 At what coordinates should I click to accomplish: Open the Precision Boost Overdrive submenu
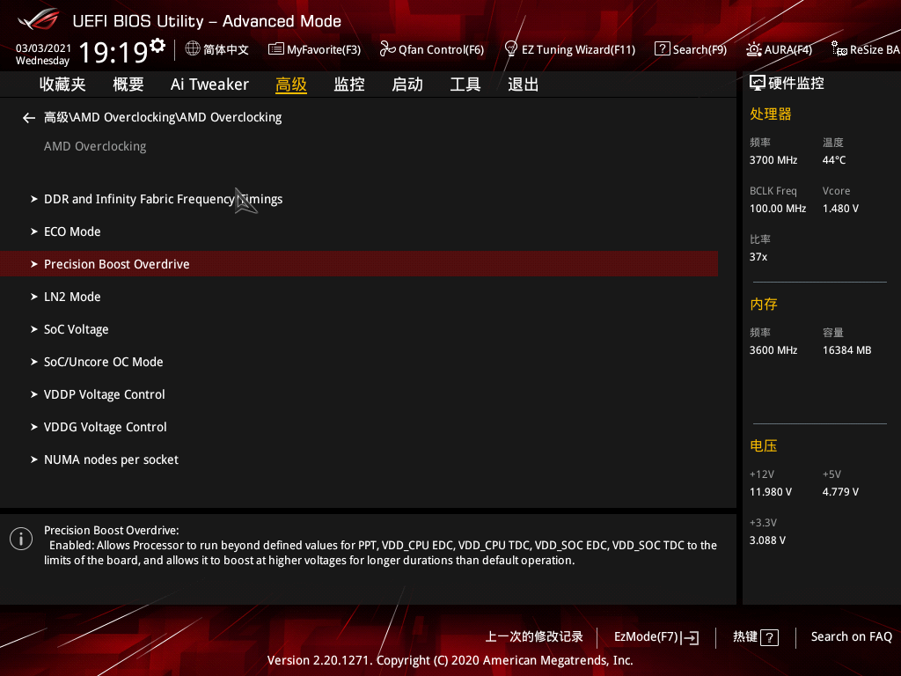[x=116, y=263]
